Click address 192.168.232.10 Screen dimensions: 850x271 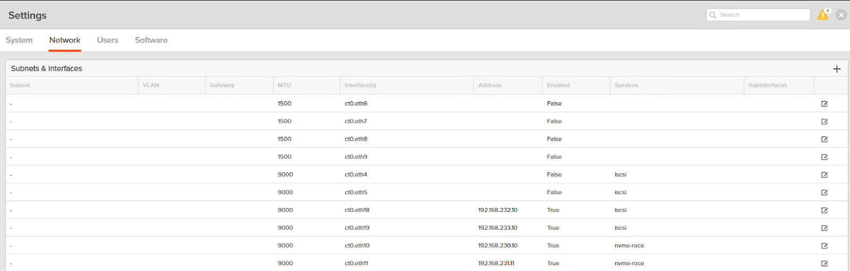click(x=498, y=211)
